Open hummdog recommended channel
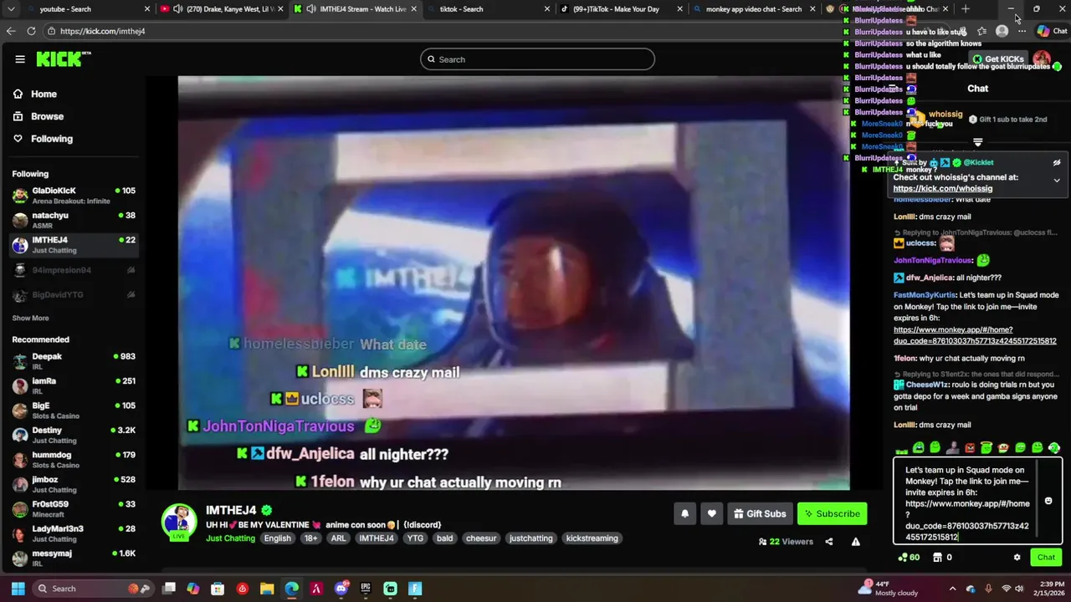The height and width of the screenshot is (602, 1071). pos(74,460)
